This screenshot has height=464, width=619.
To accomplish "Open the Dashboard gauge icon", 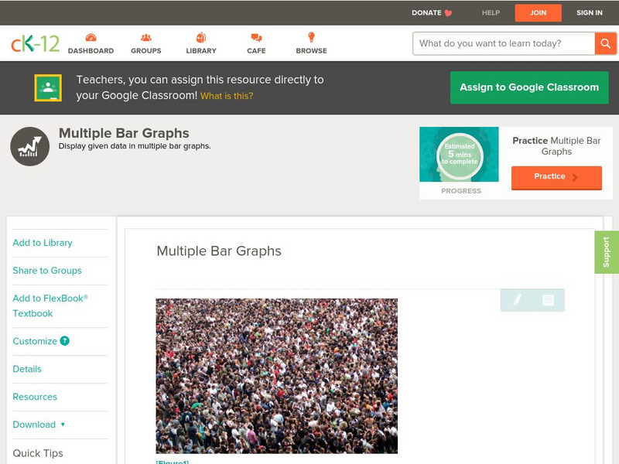I will coord(91,37).
